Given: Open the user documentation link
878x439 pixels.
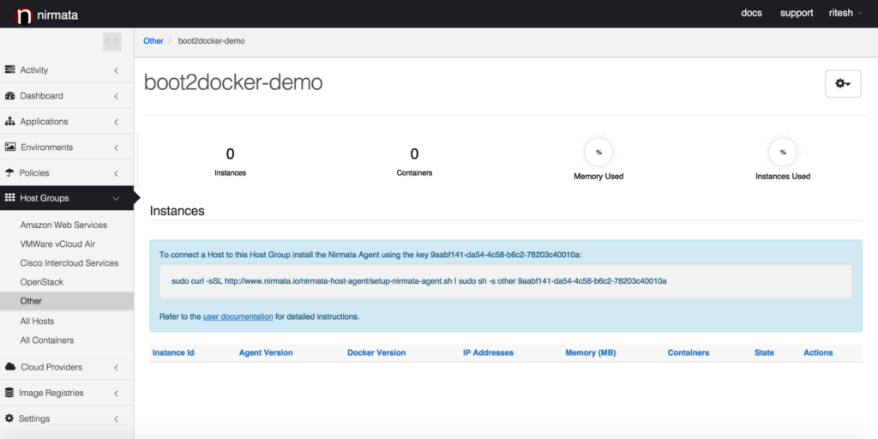Looking at the screenshot, I should 238,316.
